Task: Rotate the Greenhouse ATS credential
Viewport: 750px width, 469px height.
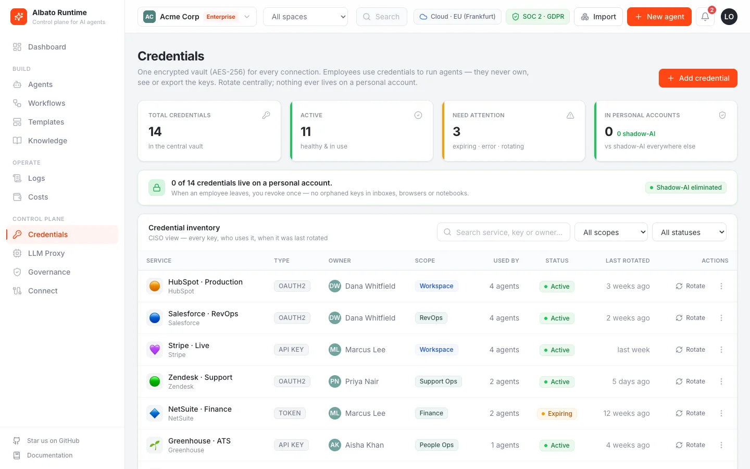Action: pyautogui.click(x=691, y=445)
